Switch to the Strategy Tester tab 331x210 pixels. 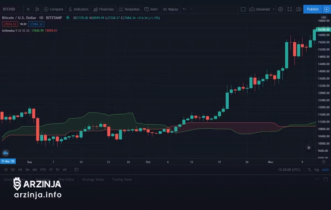(x=93, y=179)
